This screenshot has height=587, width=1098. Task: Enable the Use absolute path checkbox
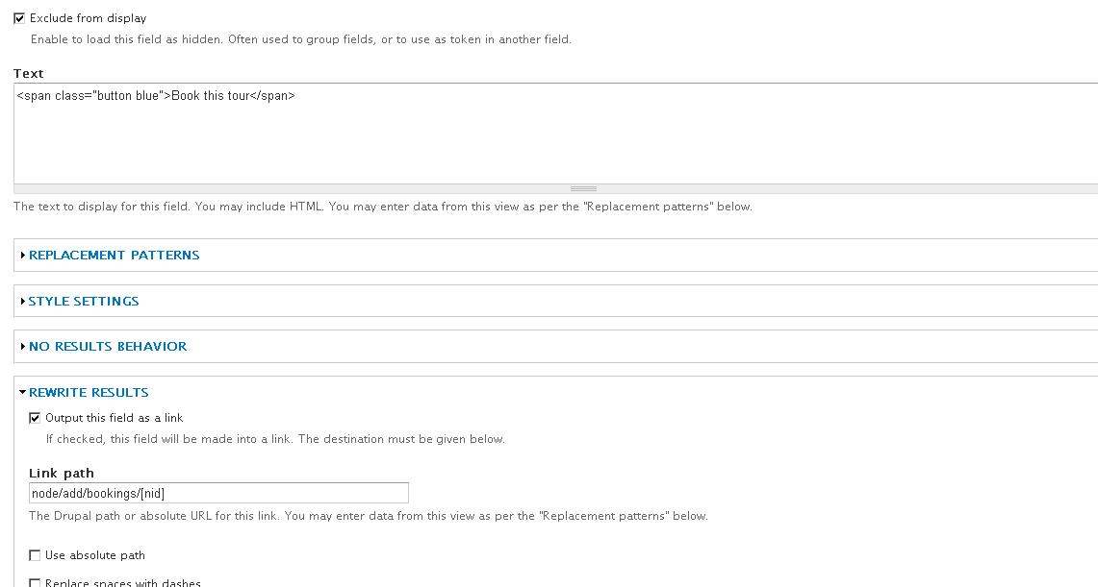pos(35,555)
